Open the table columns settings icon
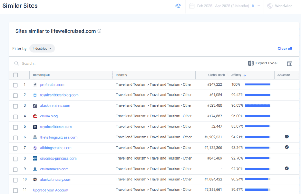This screenshot has height=194, width=301. point(290,64)
